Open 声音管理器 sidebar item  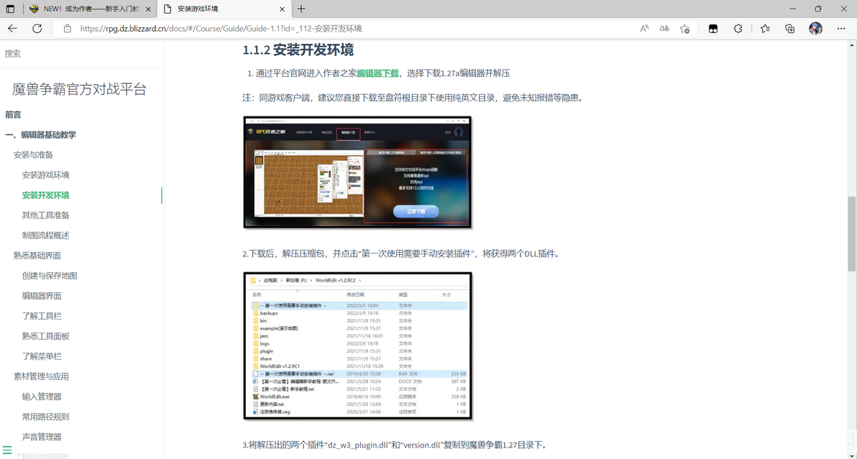point(42,437)
